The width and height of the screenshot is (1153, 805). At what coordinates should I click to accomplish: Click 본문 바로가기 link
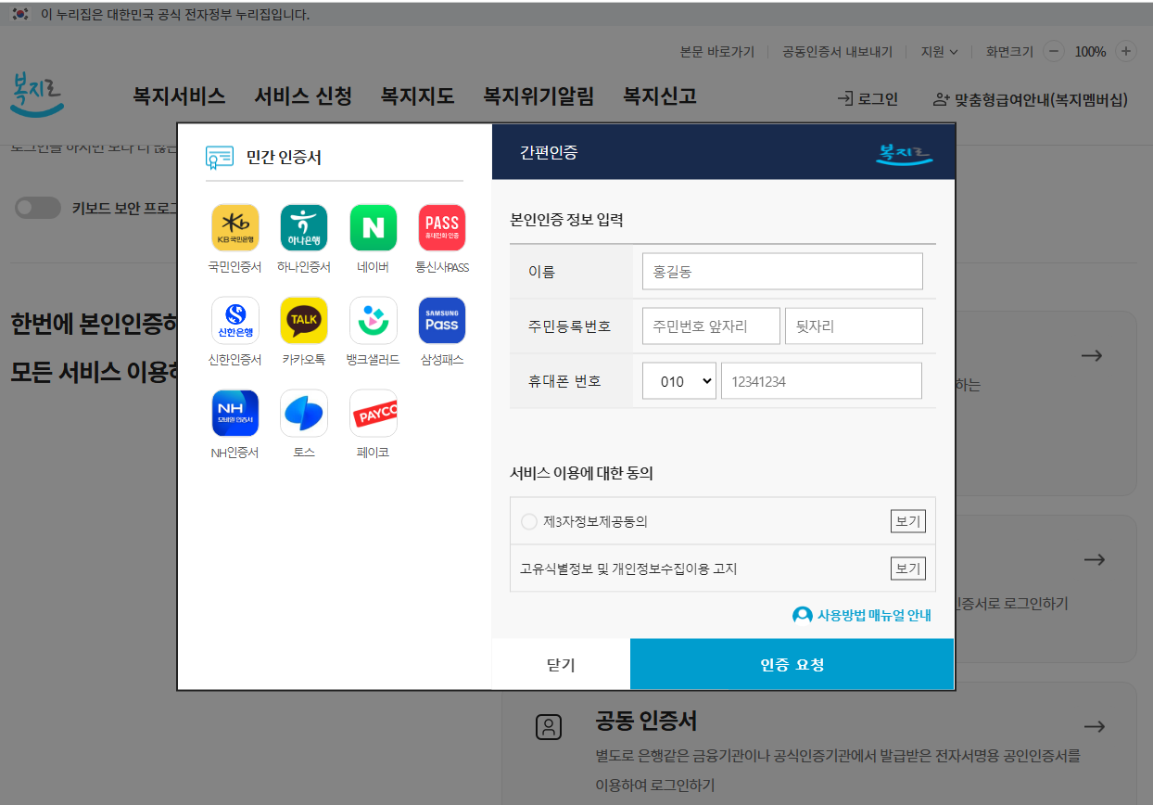coord(716,52)
